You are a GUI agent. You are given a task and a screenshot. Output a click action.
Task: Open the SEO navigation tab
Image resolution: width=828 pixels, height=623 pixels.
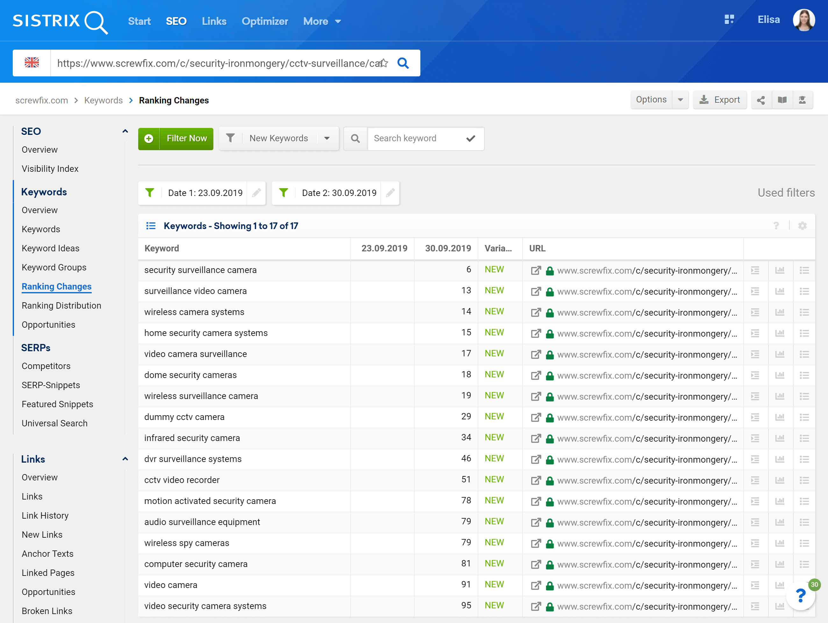click(176, 21)
